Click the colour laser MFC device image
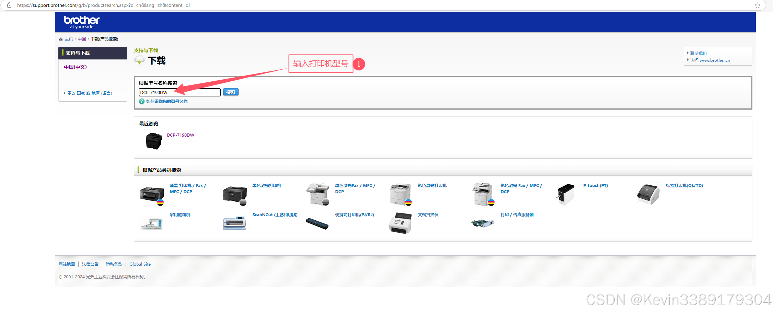 [483, 194]
